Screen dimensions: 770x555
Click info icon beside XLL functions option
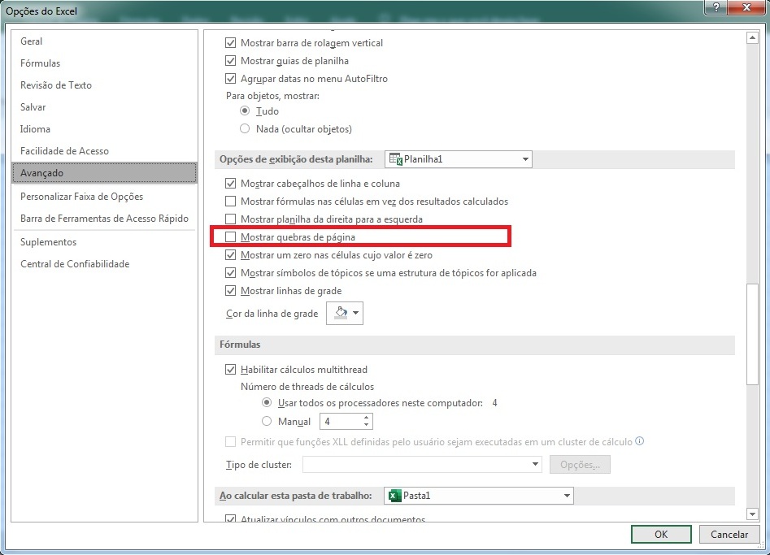point(639,440)
